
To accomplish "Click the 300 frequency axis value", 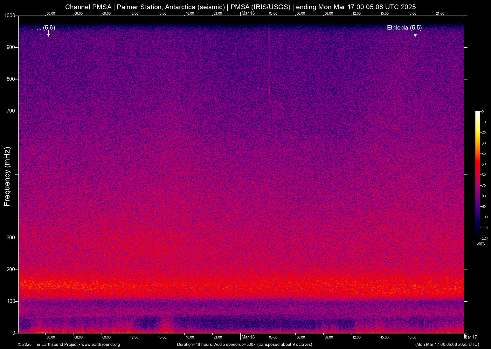I will pyautogui.click(x=11, y=238).
